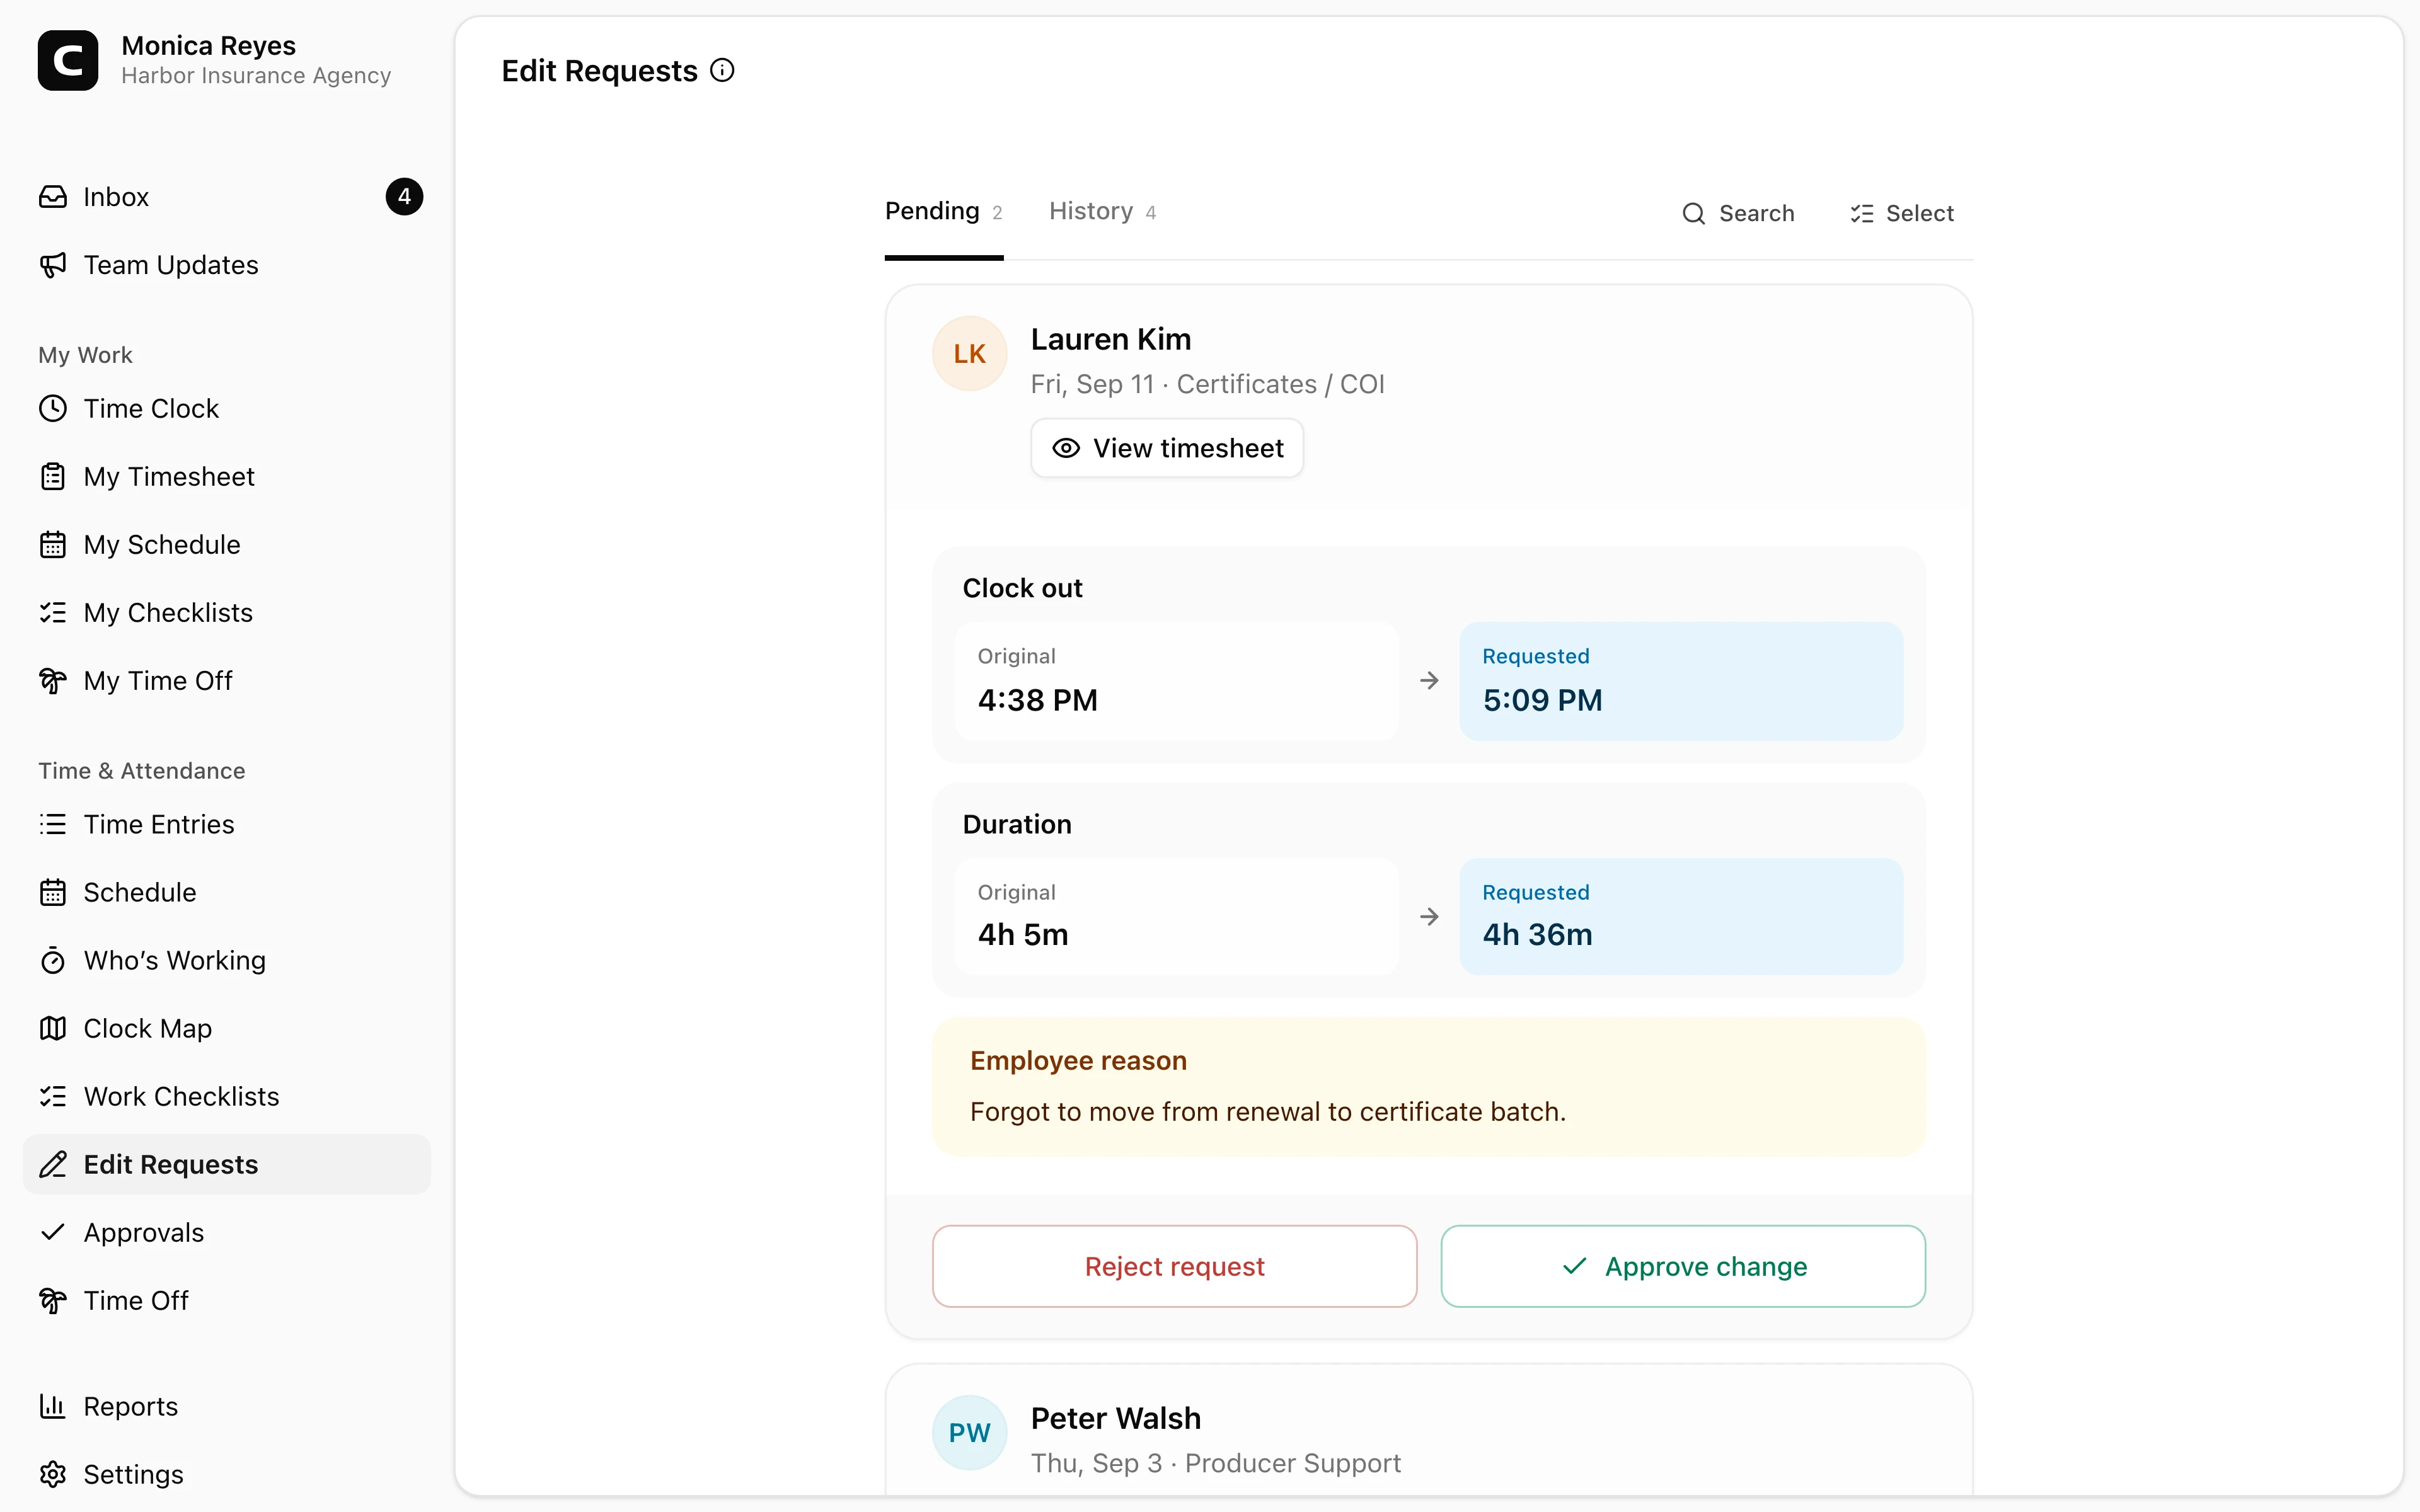The width and height of the screenshot is (2420, 1512).
Task: Click the Edit Requests pencil icon
Action: click(53, 1165)
